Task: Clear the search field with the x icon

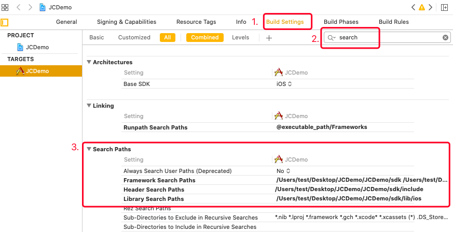Action: (x=446, y=37)
